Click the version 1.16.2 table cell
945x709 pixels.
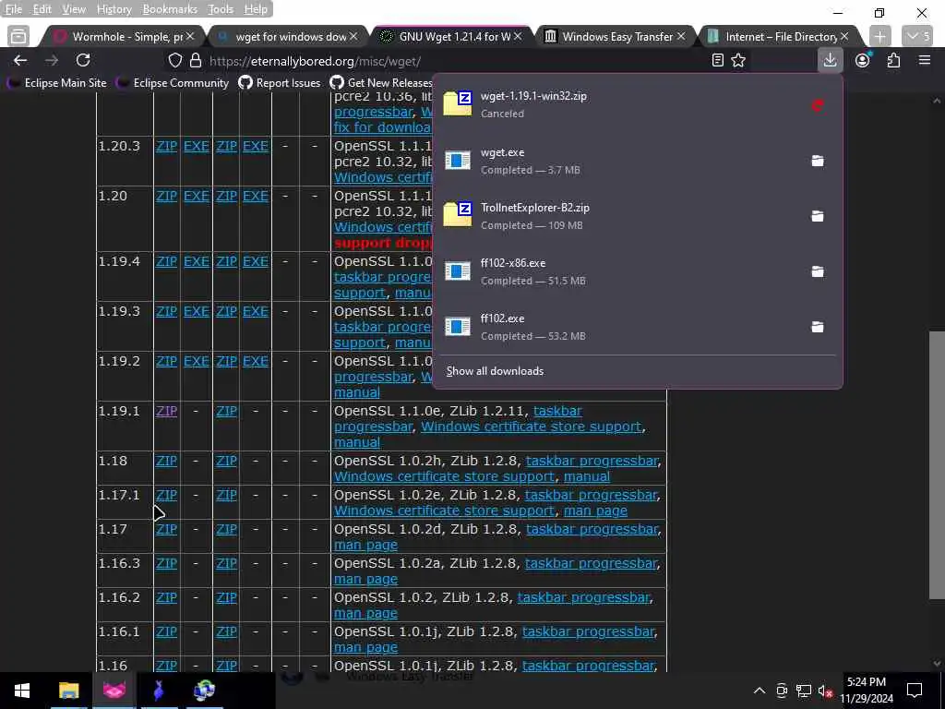pyautogui.click(x=125, y=606)
